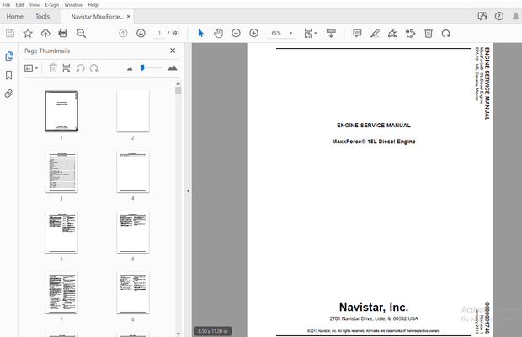Add document to starred with star icon

(28, 33)
